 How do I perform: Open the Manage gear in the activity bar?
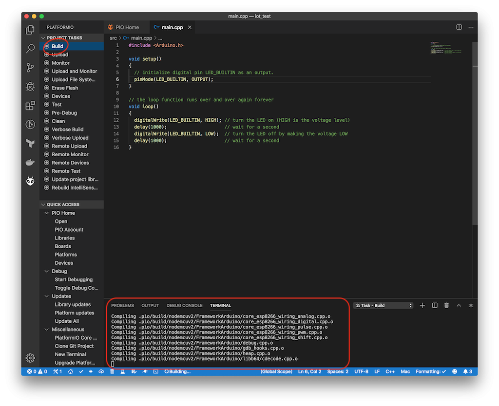(x=30, y=358)
